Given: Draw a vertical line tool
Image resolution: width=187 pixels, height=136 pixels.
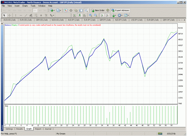Looking at the screenshot, I should point(16,15).
